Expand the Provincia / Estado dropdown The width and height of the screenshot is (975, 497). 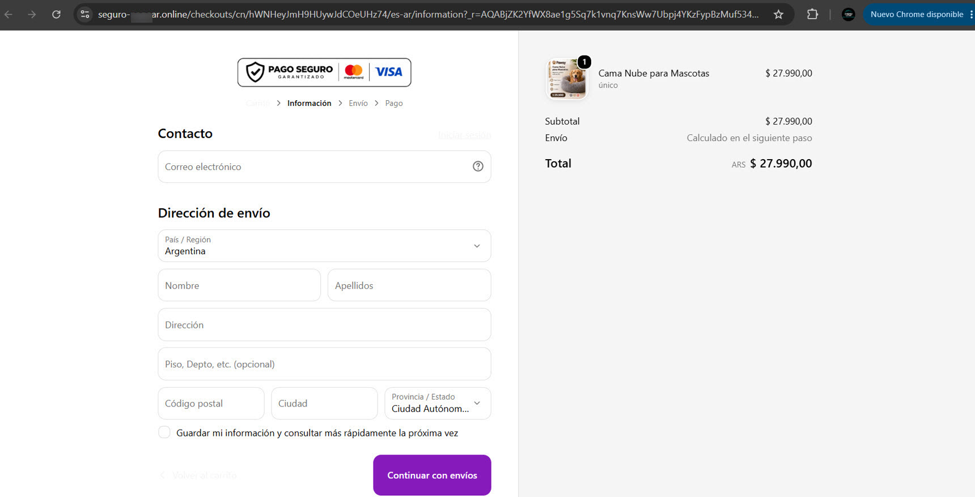point(438,404)
